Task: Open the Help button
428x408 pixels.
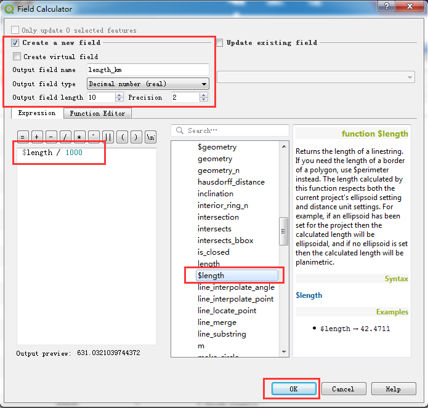Action: point(394,389)
